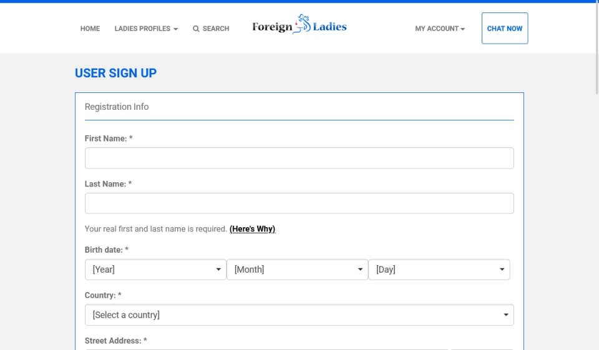Click the caret arrow beside My Account
Viewport: 599px width, 350px height.
[462, 29]
